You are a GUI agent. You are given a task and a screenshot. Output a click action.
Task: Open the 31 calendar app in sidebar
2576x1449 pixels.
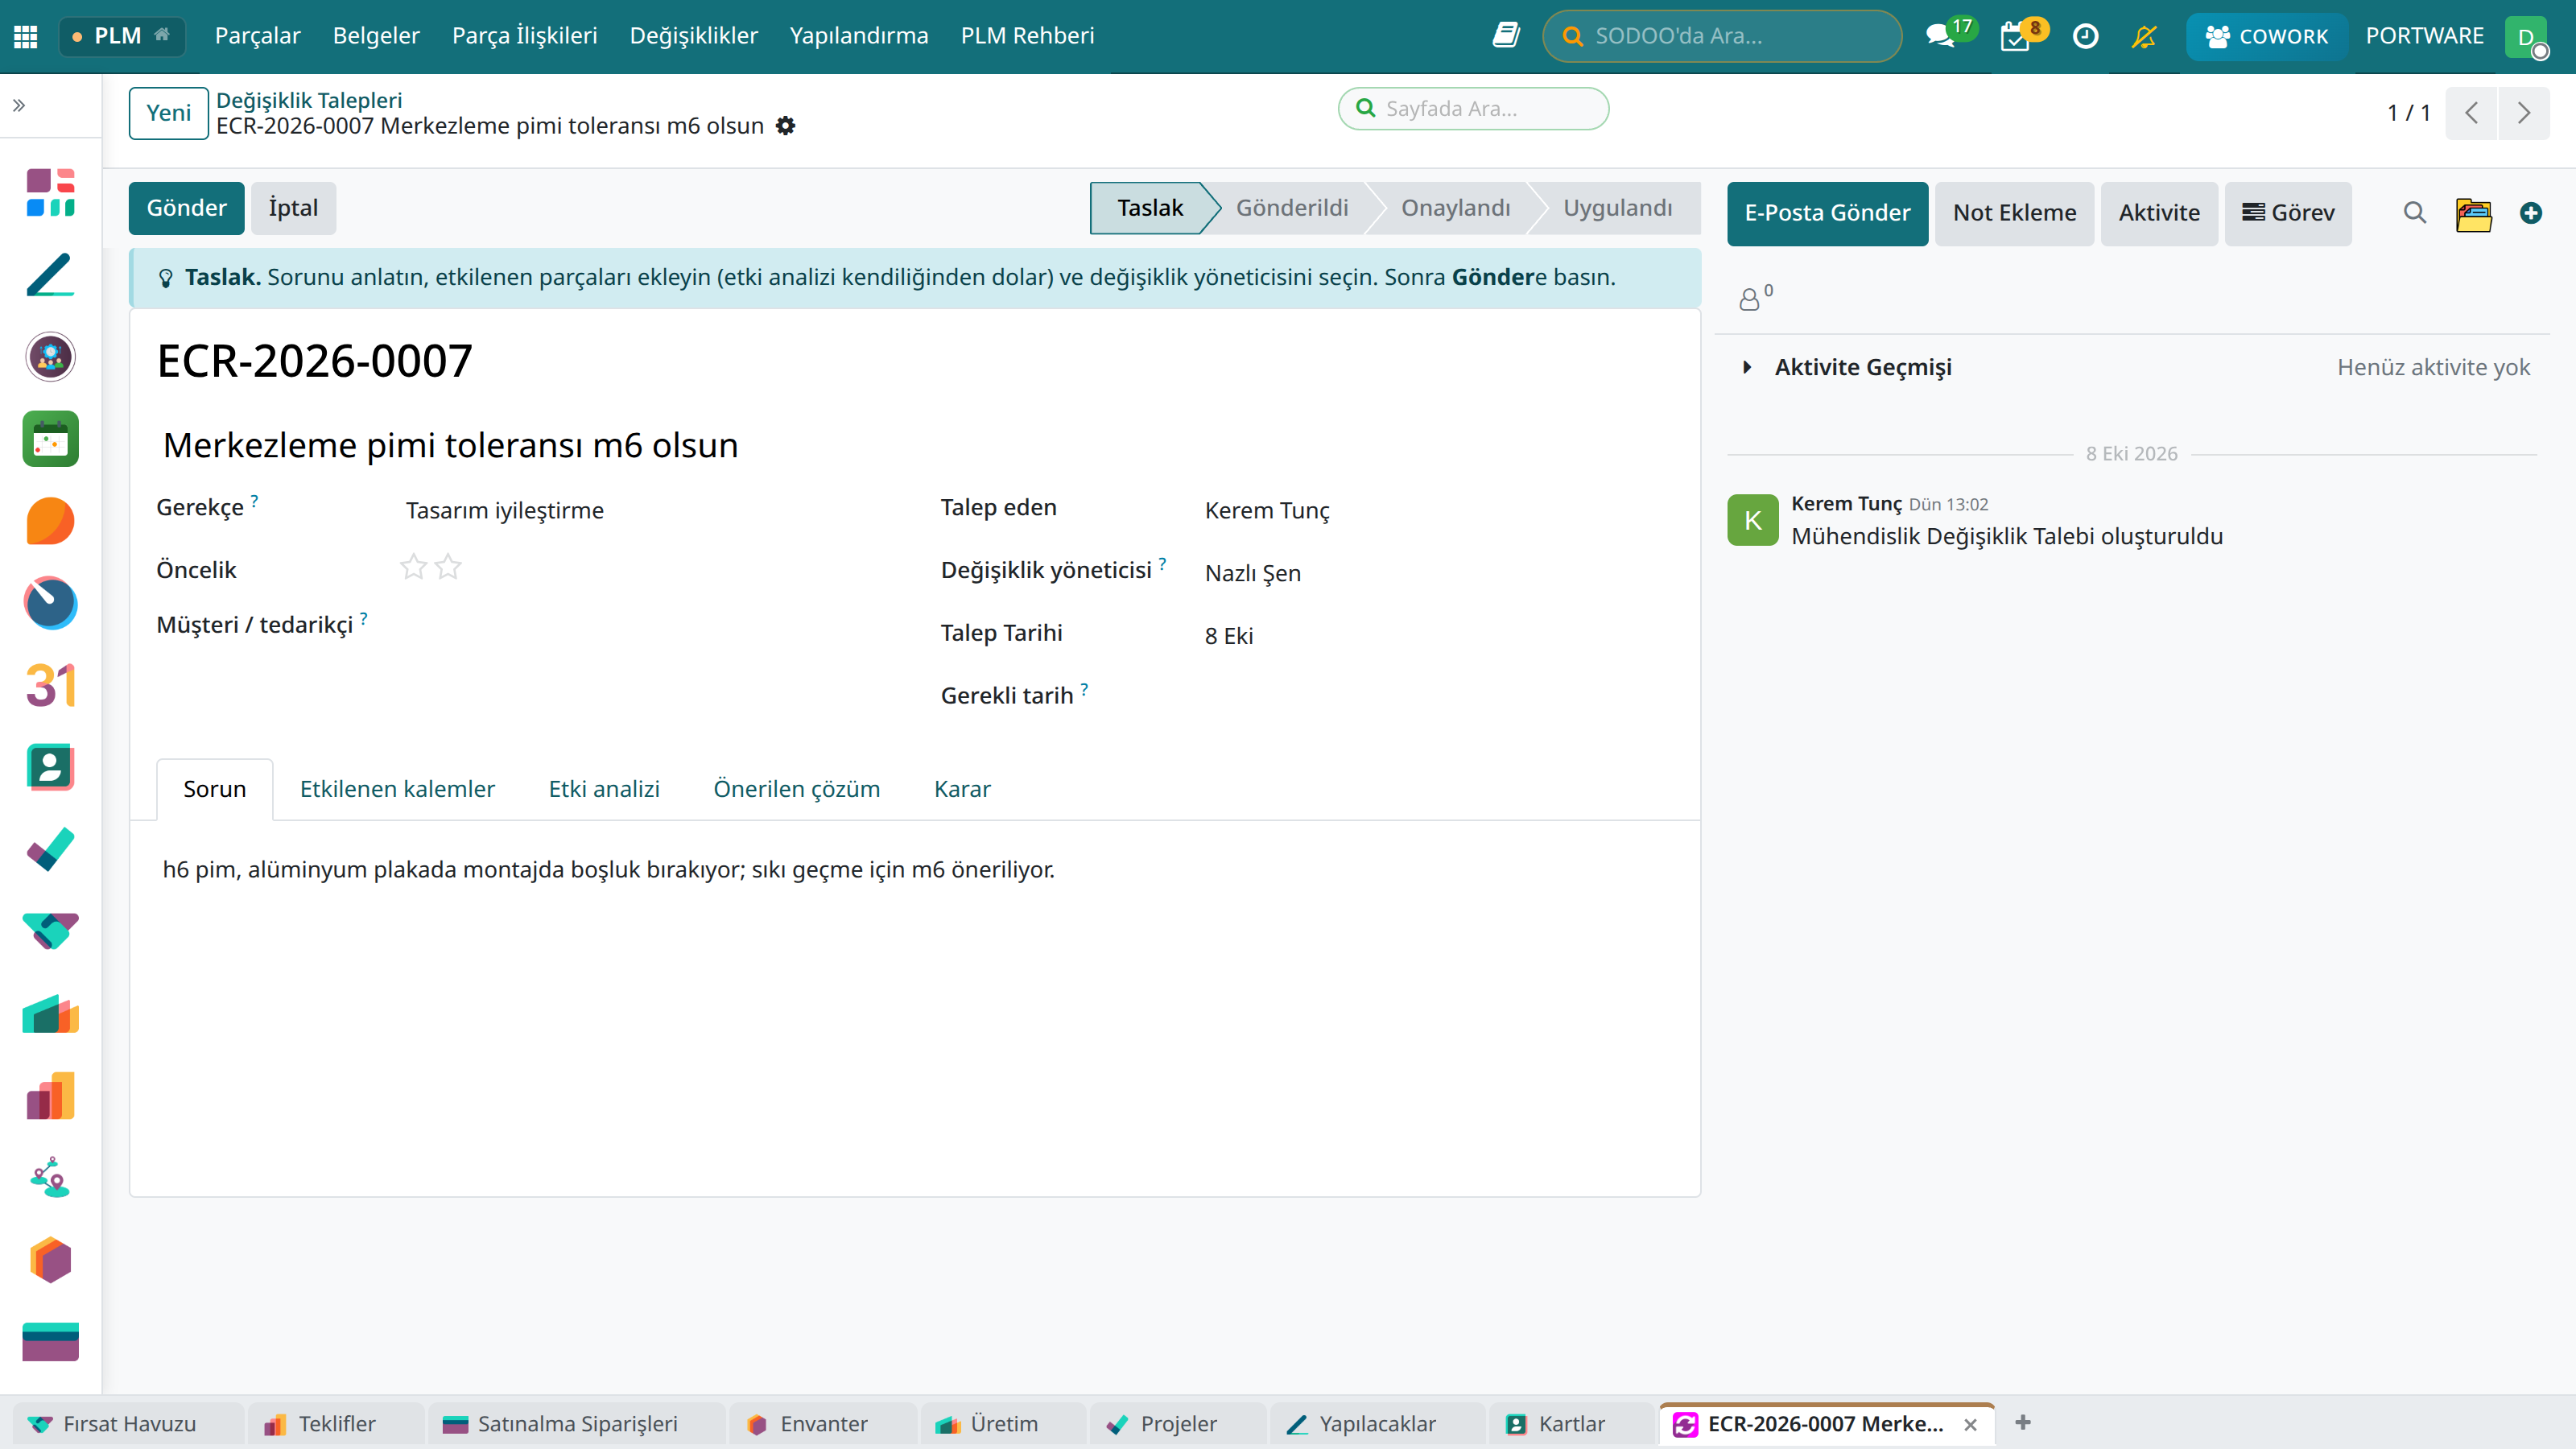click(x=50, y=686)
